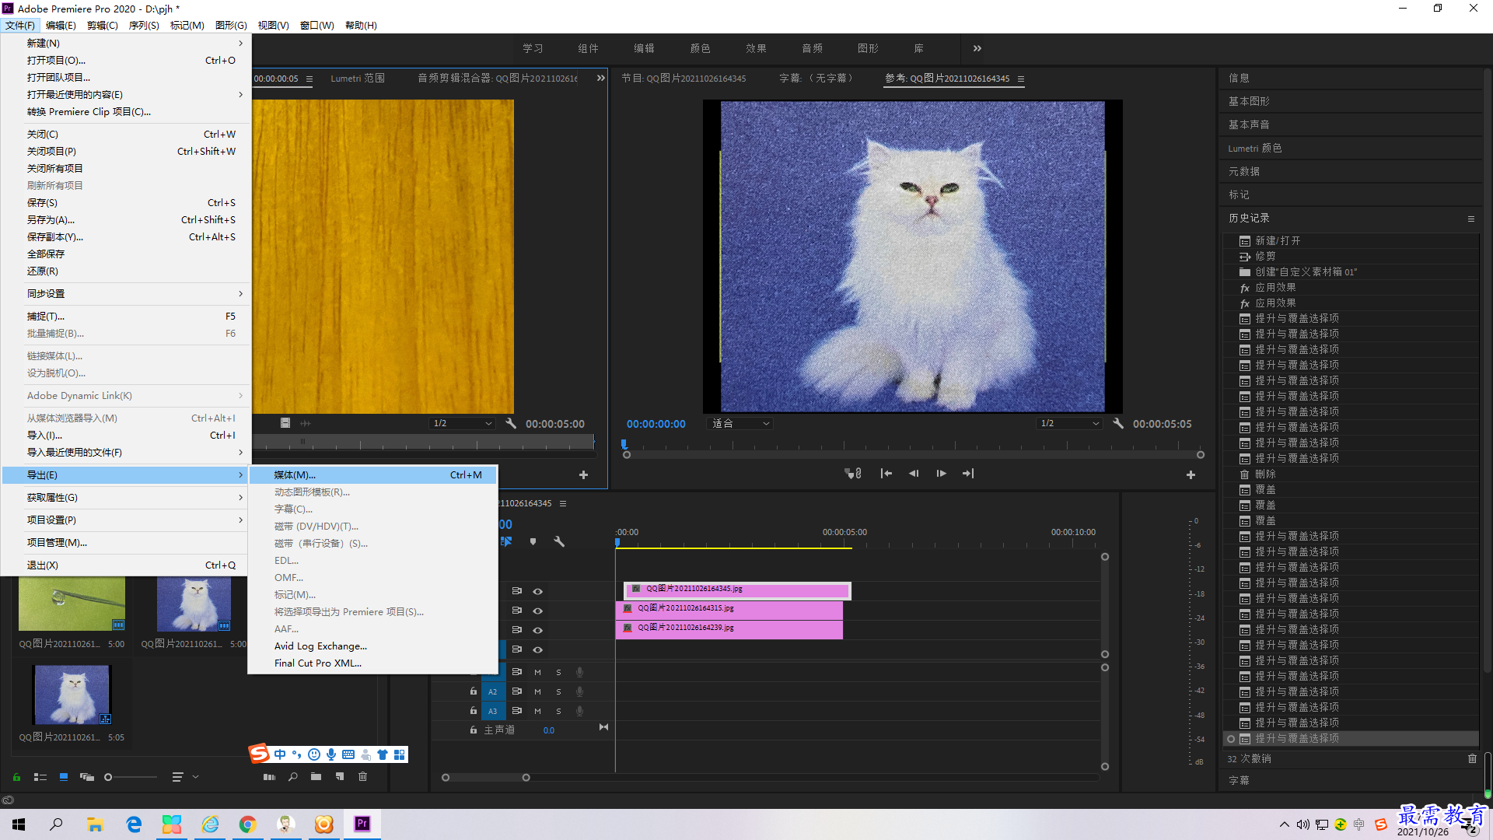Choose 媒体(M)... export option
Screen dimensions: 1493x840
(x=373, y=474)
